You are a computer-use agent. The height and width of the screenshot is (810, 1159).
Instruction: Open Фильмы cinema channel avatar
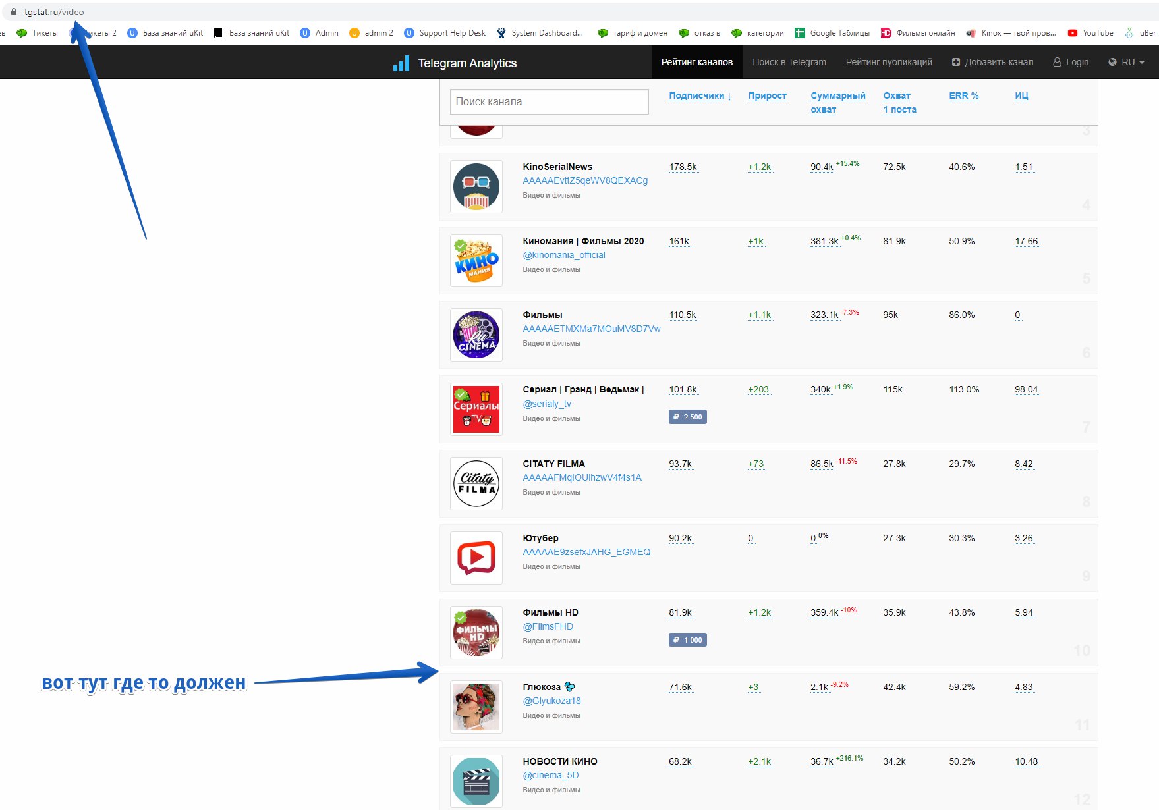pos(476,335)
